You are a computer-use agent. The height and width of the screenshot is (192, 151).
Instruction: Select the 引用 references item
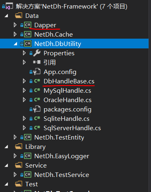pyautogui.click(x=50, y=63)
